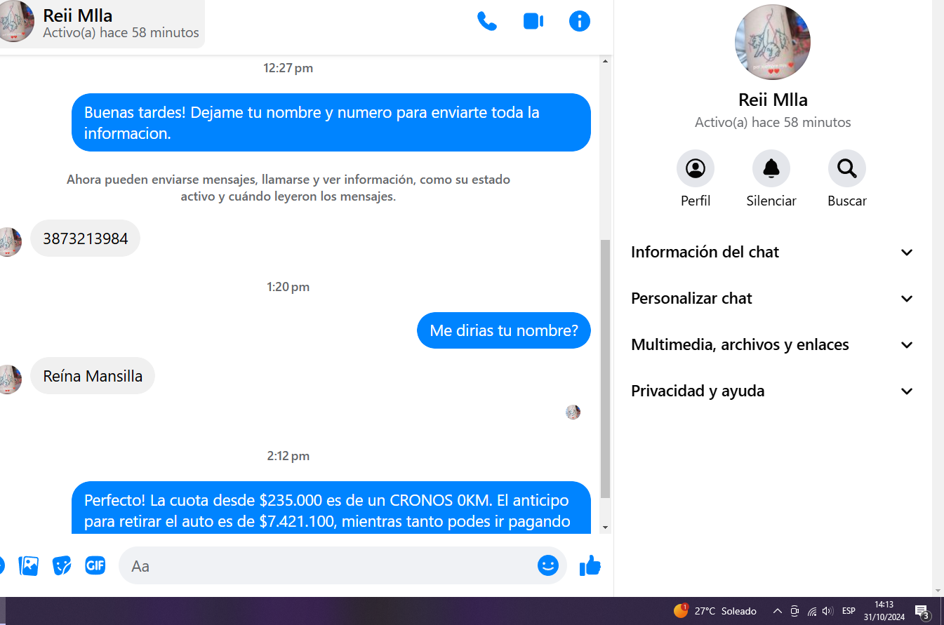Open Windows notification center in taskbar
Image resolution: width=944 pixels, height=625 pixels.
point(922,611)
